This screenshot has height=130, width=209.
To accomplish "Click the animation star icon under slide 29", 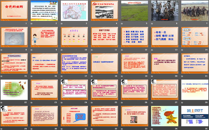I will coord(2,129).
